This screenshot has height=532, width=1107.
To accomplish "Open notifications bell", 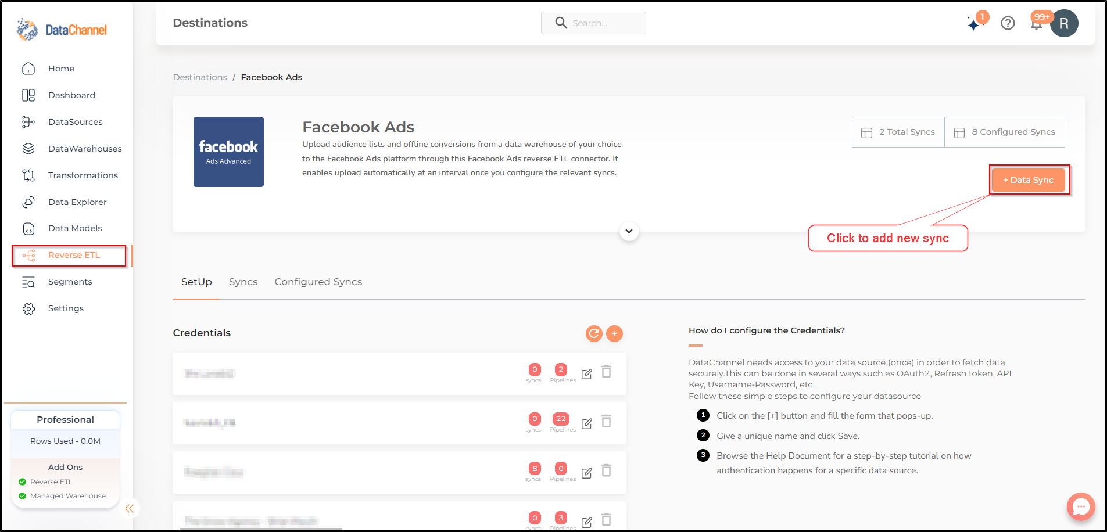I will pos(1036,24).
